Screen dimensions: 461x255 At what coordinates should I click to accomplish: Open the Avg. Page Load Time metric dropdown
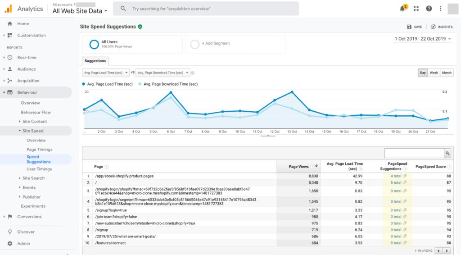pos(106,73)
